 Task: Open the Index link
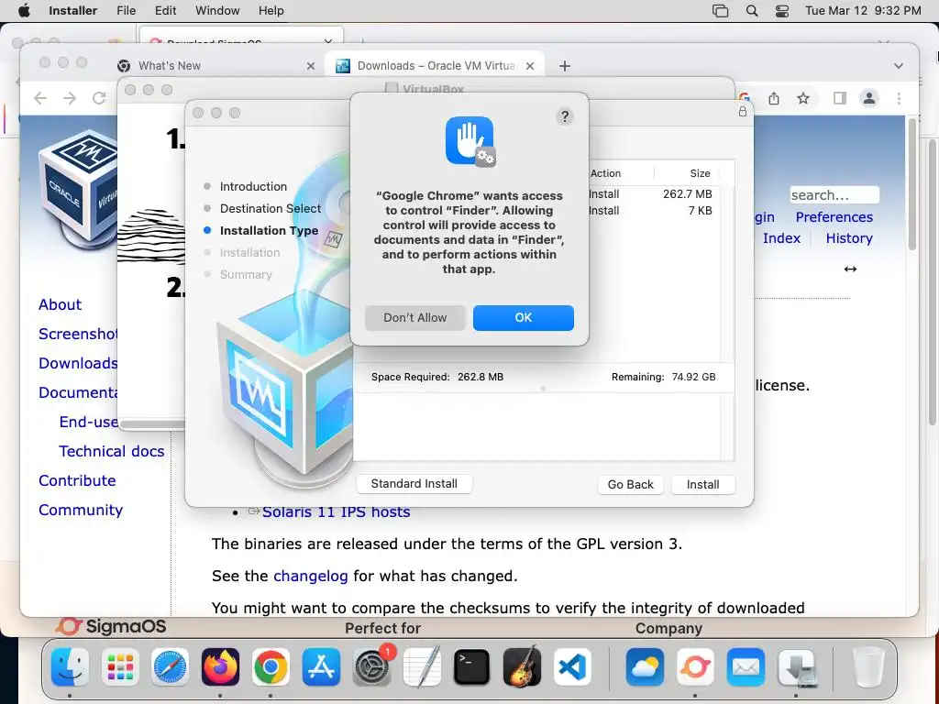click(781, 237)
